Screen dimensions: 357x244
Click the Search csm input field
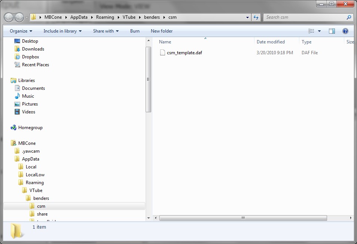point(305,17)
